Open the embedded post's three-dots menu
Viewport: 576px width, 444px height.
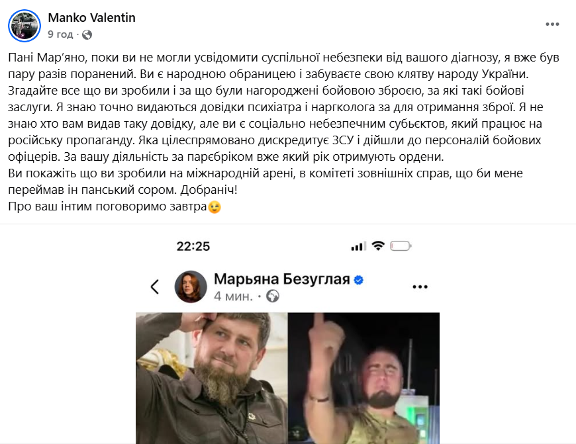tap(420, 287)
